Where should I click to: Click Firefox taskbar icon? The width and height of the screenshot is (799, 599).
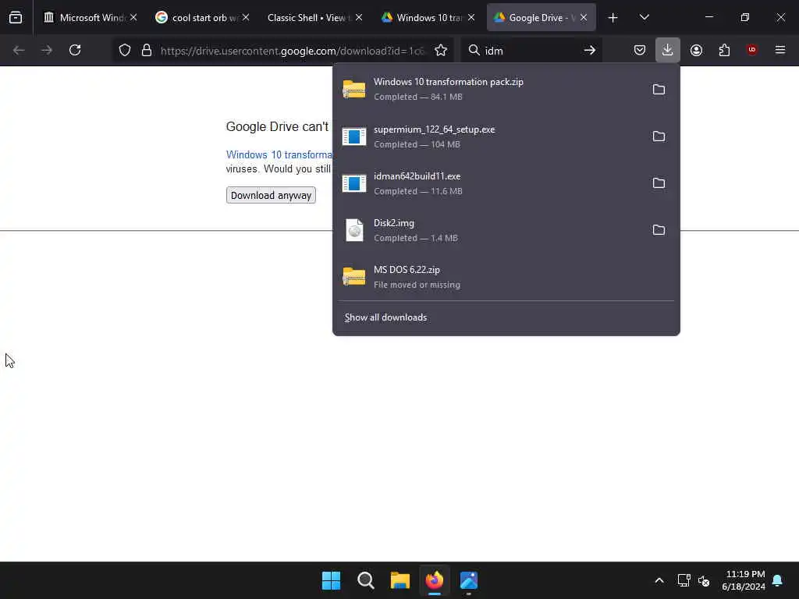[435, 580]
